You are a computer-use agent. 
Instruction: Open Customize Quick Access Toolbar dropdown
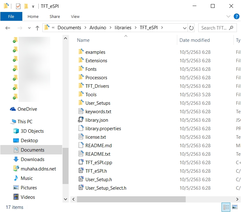pyautogui.click(x=33, y=6)
